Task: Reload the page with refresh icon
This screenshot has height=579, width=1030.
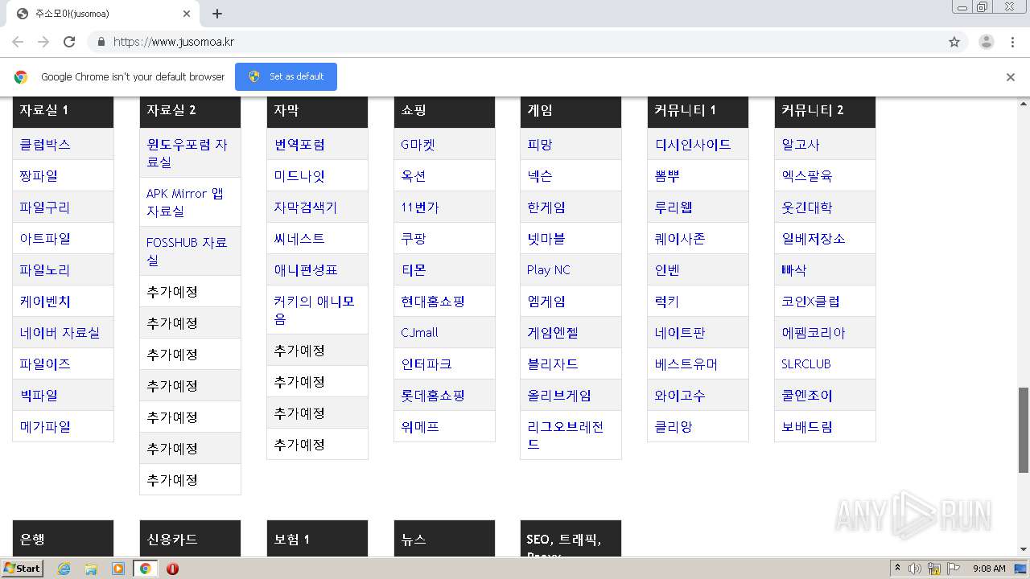Action: tap(69, 42)
